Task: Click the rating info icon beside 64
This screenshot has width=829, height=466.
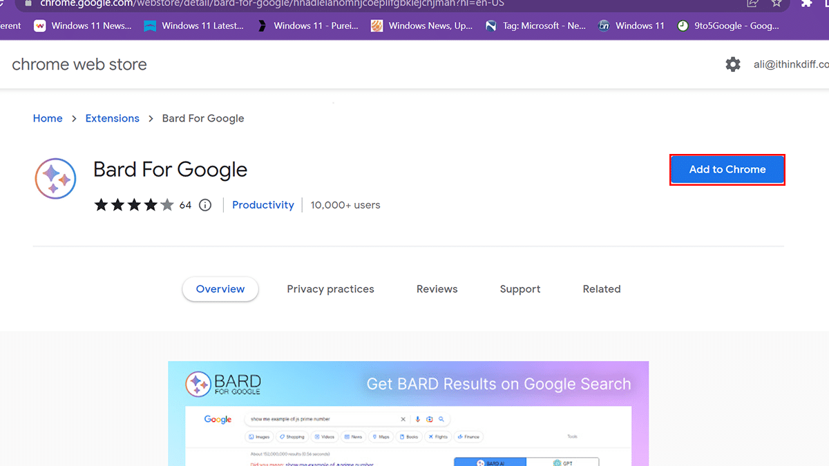Action: (x=205, y=205)
